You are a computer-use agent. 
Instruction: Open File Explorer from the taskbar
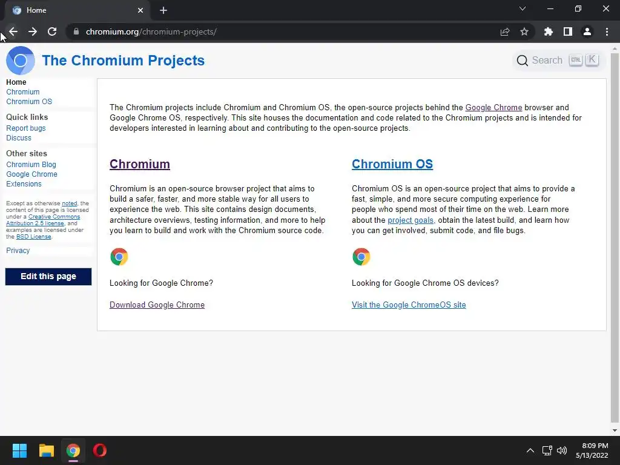46,450
